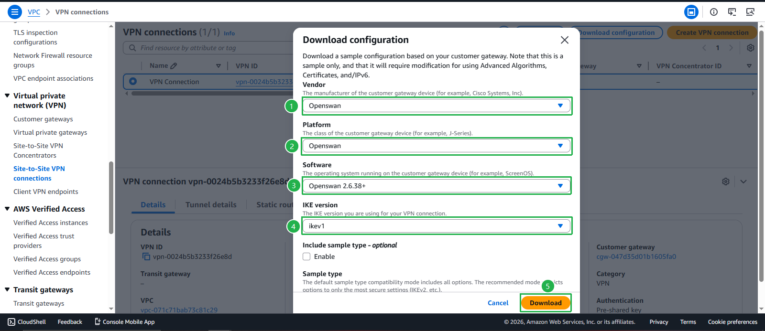
Task: Open Customer gateways in sidebar
Action: pos(43,119)
